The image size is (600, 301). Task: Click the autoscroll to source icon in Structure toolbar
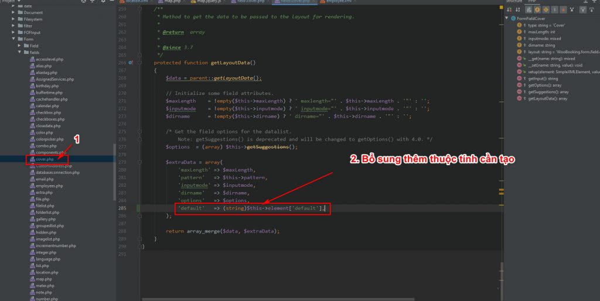(x=582, y=10)
